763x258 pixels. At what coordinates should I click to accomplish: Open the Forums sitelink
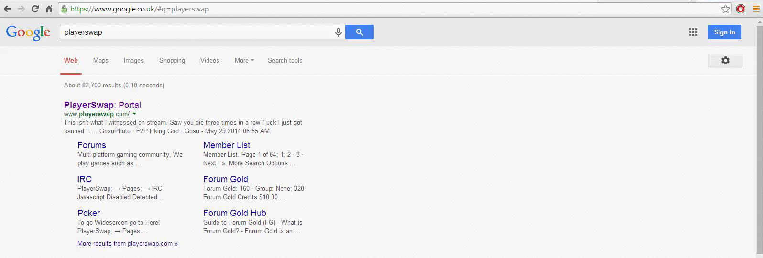(x=92, y=145)
